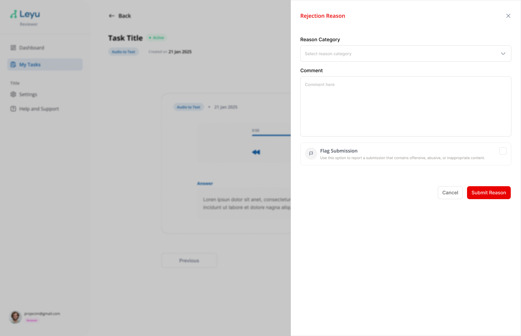
Task: Click the Submit Reason button
Action: point(488,193)
